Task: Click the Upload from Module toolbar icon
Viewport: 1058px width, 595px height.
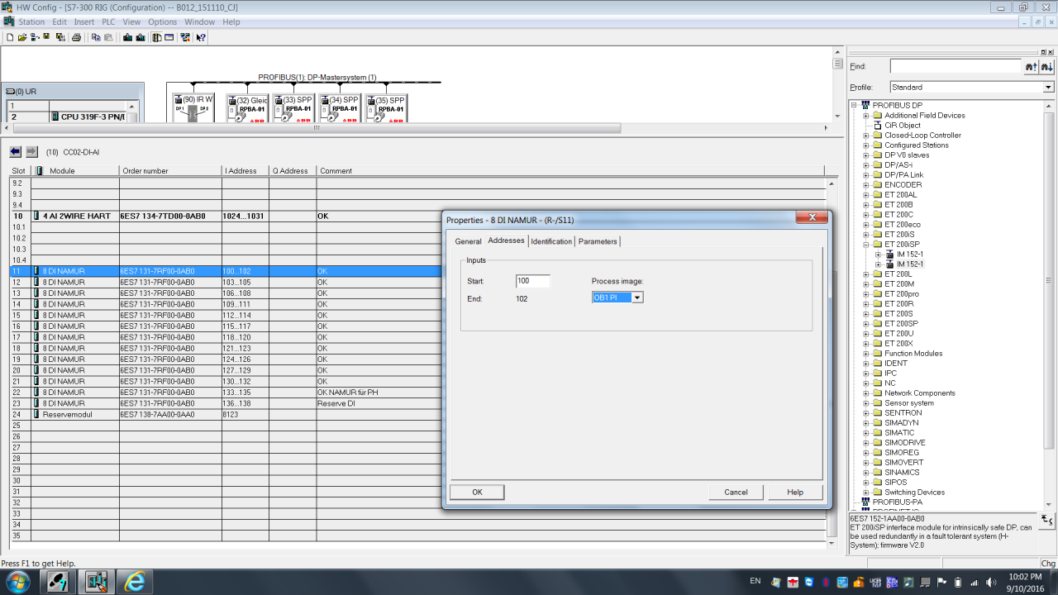Action: [141, 37]
